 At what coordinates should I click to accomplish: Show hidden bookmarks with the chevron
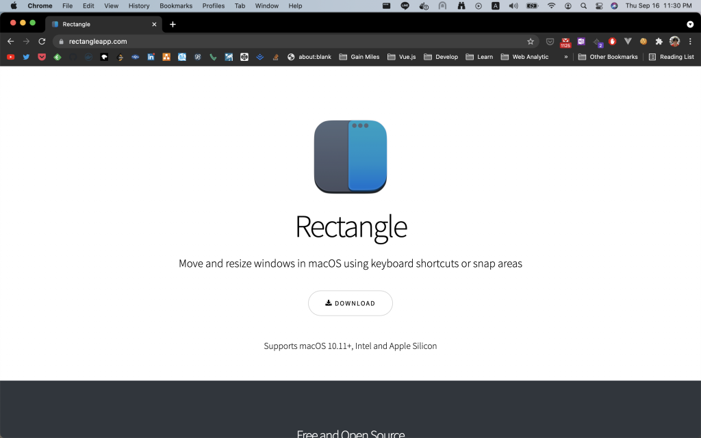coord(566,57)
